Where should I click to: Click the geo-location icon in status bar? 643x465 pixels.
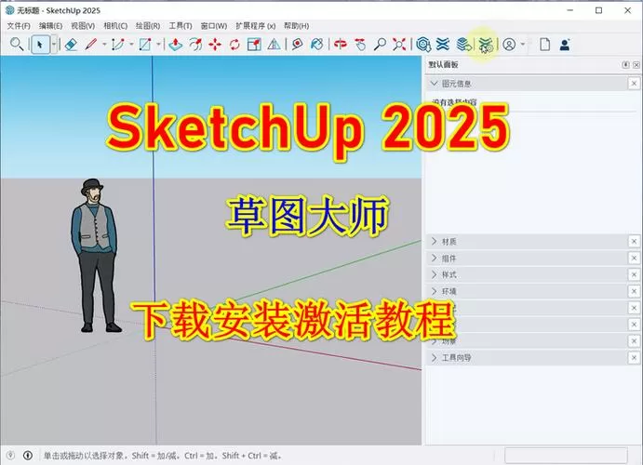pos(10,455)
